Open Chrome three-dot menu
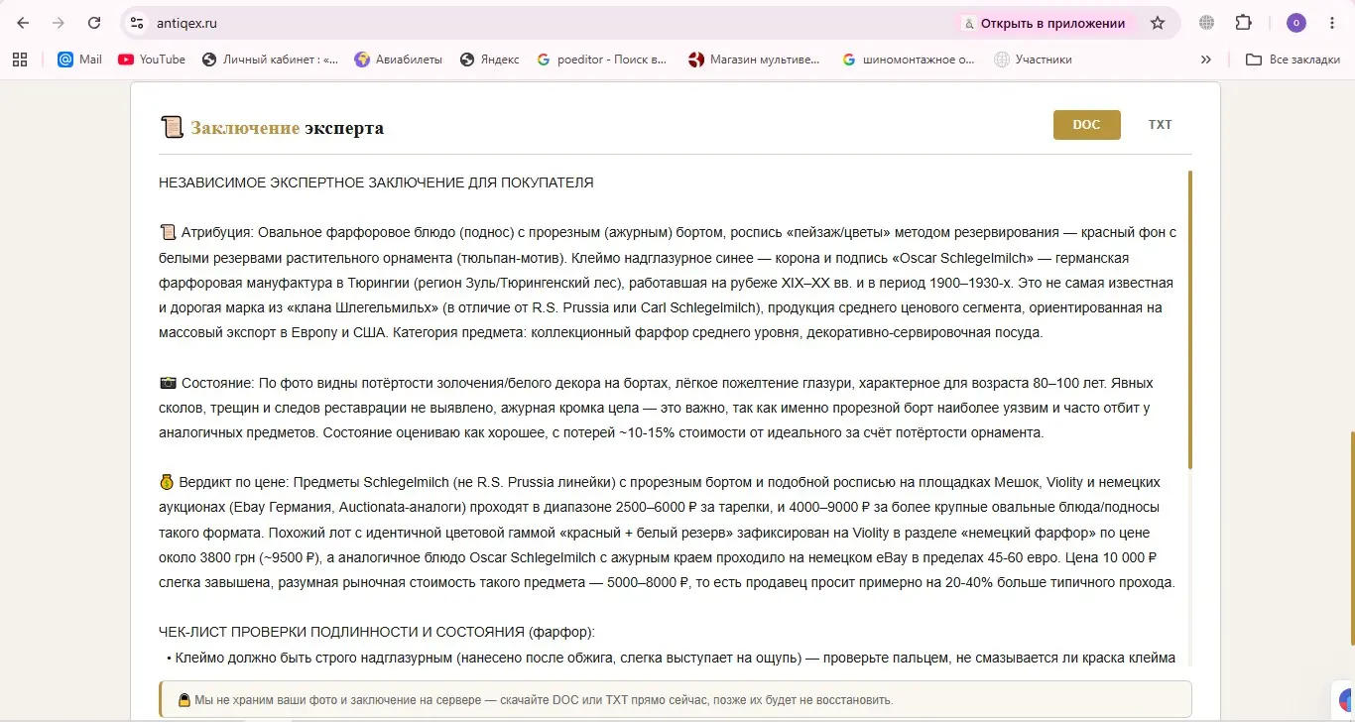Viewport: 1355px width, 722px height. 1332,23
